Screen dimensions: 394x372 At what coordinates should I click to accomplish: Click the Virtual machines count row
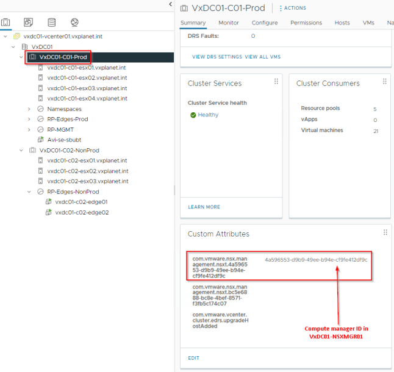340,131
